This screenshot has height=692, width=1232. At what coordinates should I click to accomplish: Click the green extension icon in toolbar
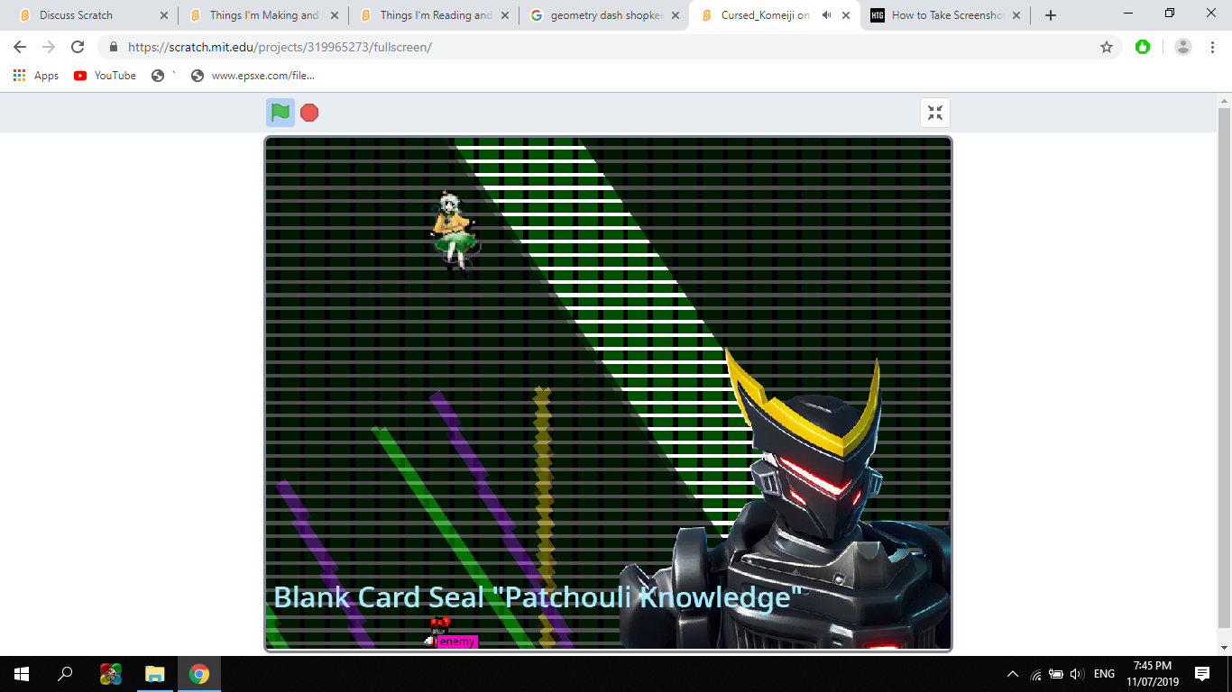click(x=1143, y=47)
